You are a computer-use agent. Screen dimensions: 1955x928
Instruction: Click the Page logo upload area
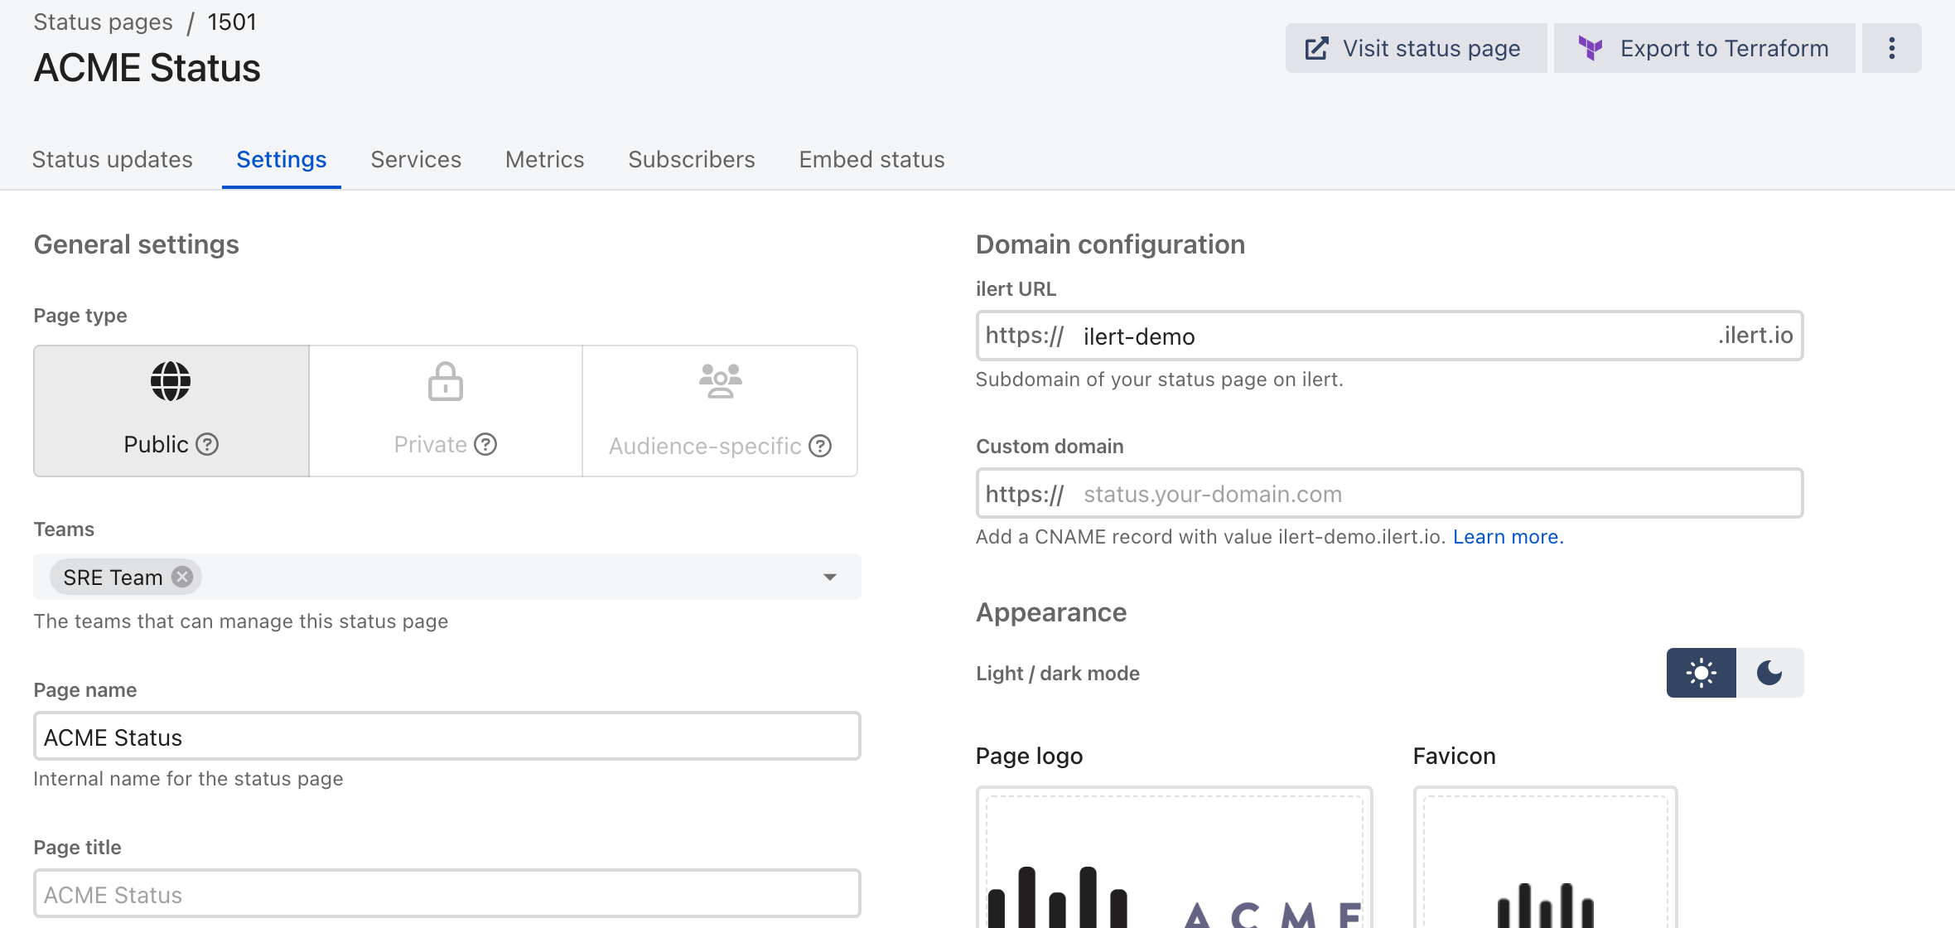(x=1174, y=858)
